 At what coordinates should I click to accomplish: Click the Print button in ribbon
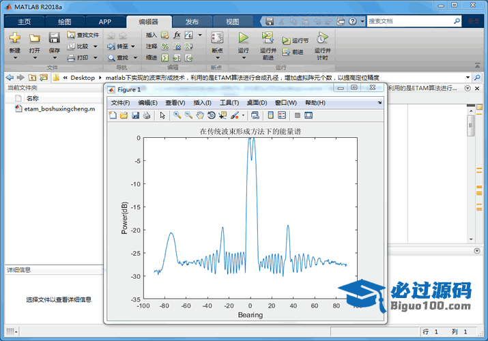pos(78,58)
